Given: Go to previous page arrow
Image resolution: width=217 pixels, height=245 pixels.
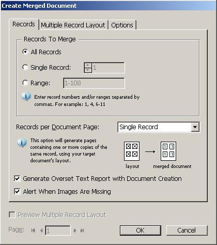Looking at the screenshot, I should point(41,231).
